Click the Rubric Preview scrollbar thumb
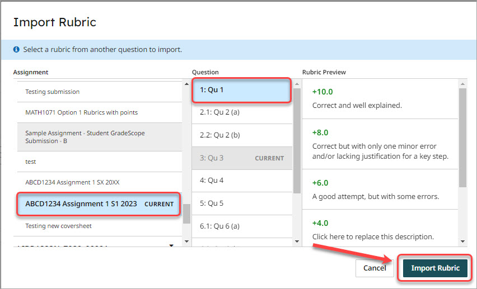 point(462,137)
